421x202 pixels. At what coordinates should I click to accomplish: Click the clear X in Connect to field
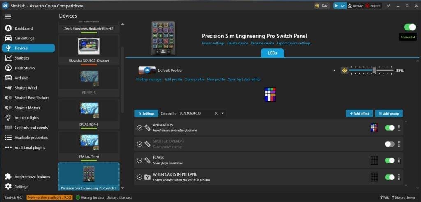tap(216, 113)
